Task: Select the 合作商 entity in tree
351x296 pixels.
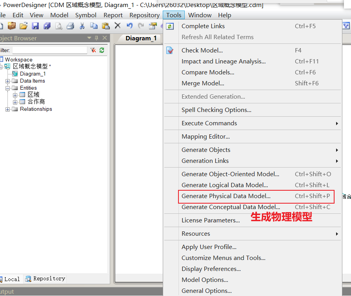Action: point(36,101)
